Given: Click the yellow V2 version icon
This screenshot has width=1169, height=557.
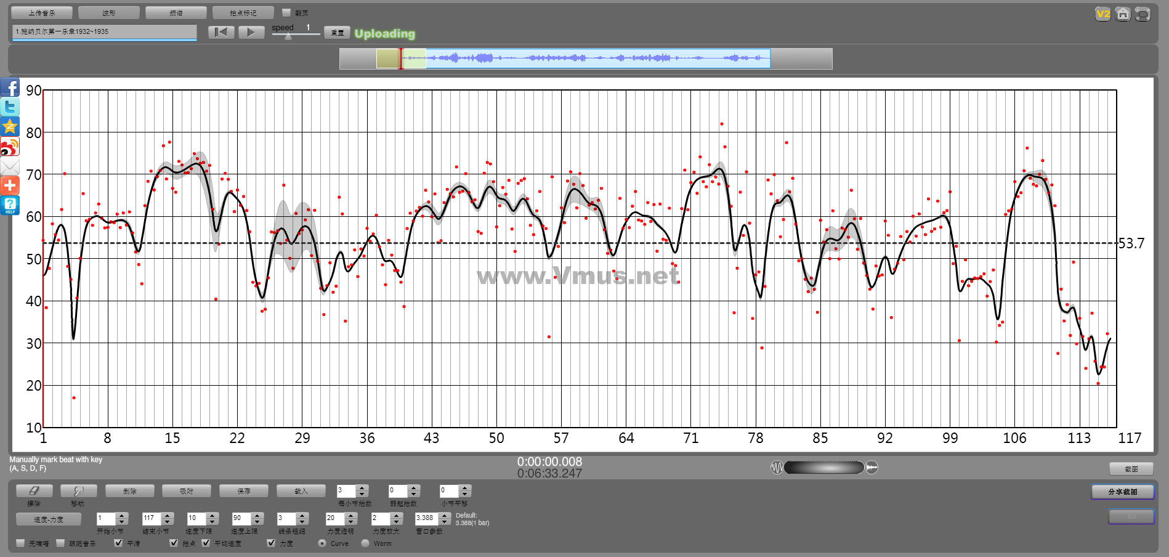Looking at the screenshot, I should 1102,14.
